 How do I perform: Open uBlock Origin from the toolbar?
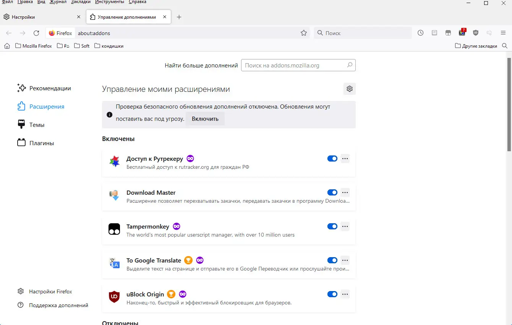click(476, 33)
